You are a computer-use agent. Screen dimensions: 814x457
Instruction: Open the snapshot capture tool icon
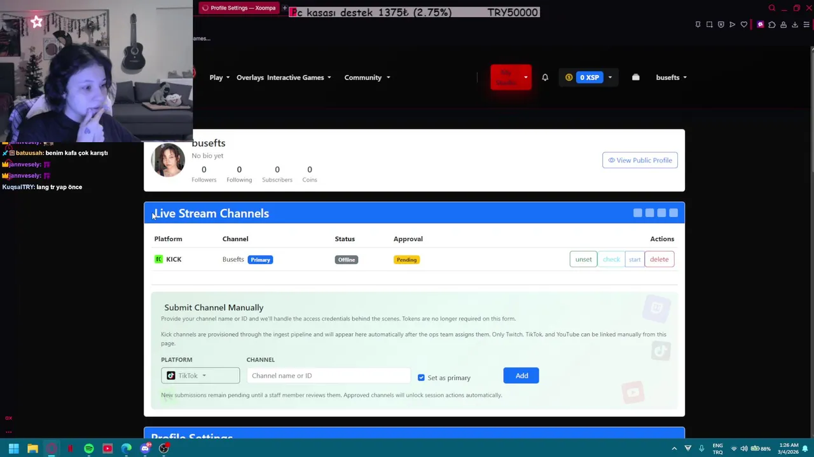(x=709, y=25)
